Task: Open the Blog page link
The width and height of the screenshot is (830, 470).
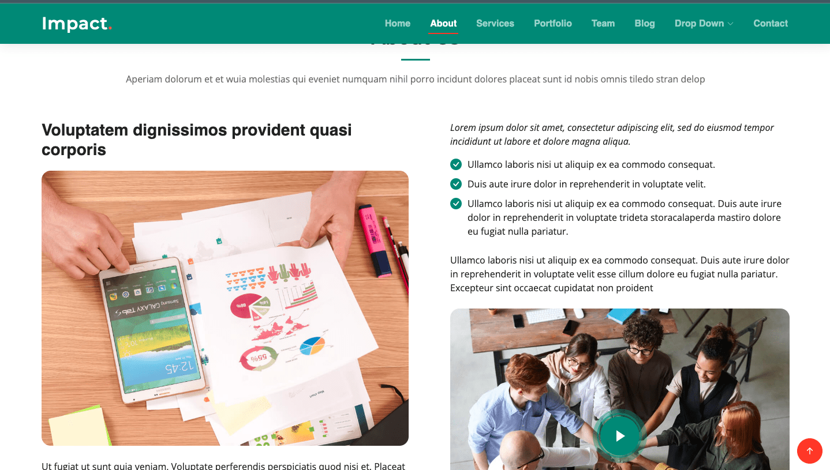Action: point(645,23)
